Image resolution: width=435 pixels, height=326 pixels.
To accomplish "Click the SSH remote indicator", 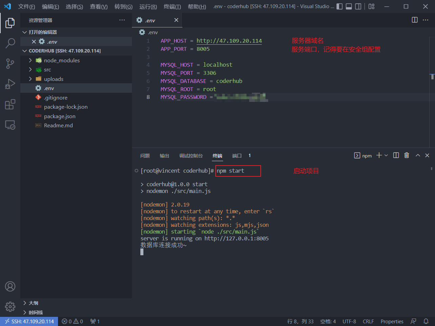I will 29,321.
